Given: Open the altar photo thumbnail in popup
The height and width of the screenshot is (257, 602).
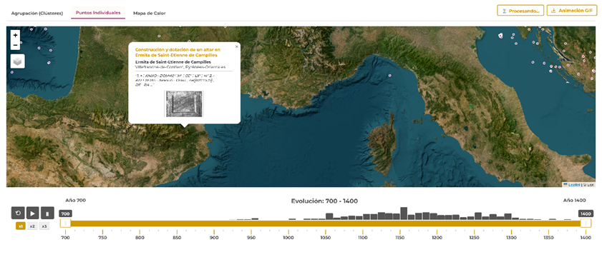Looking at the screenshot, I should click(184, 104).
